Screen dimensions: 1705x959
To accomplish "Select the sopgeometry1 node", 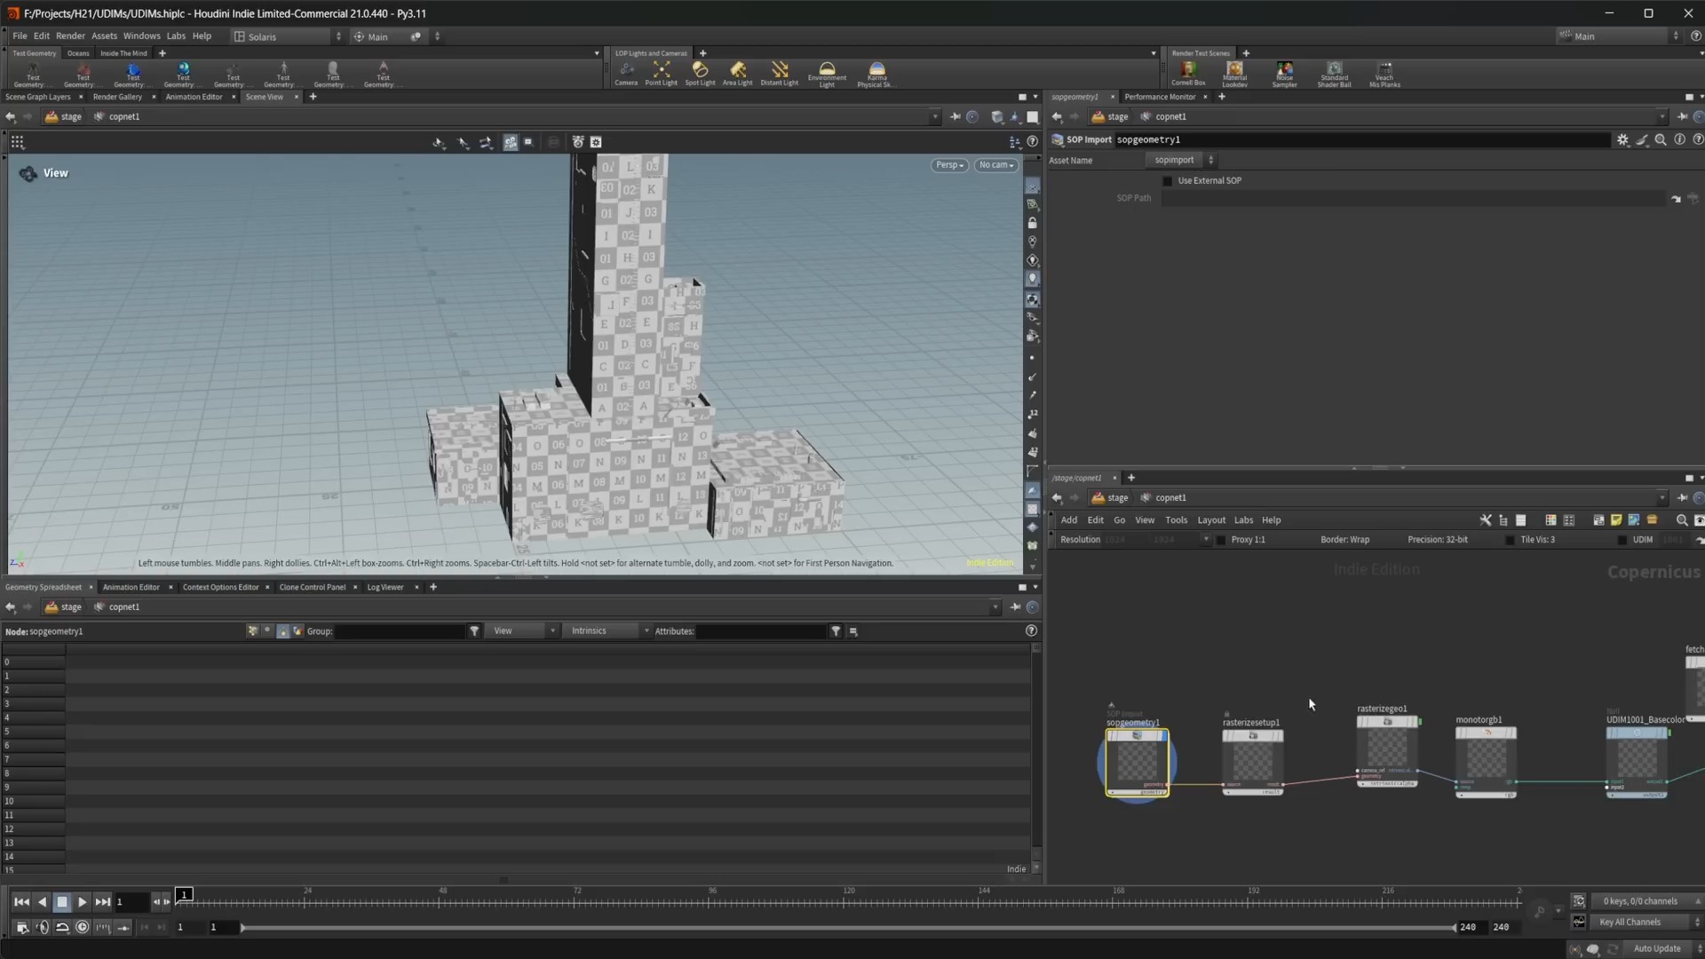I will (x=1137, y=763).
